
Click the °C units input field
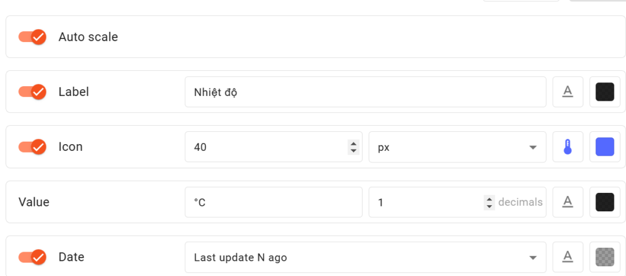coord(273,202)
